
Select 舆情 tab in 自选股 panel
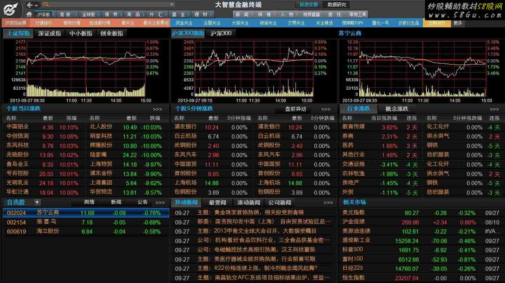coord(89,202)
